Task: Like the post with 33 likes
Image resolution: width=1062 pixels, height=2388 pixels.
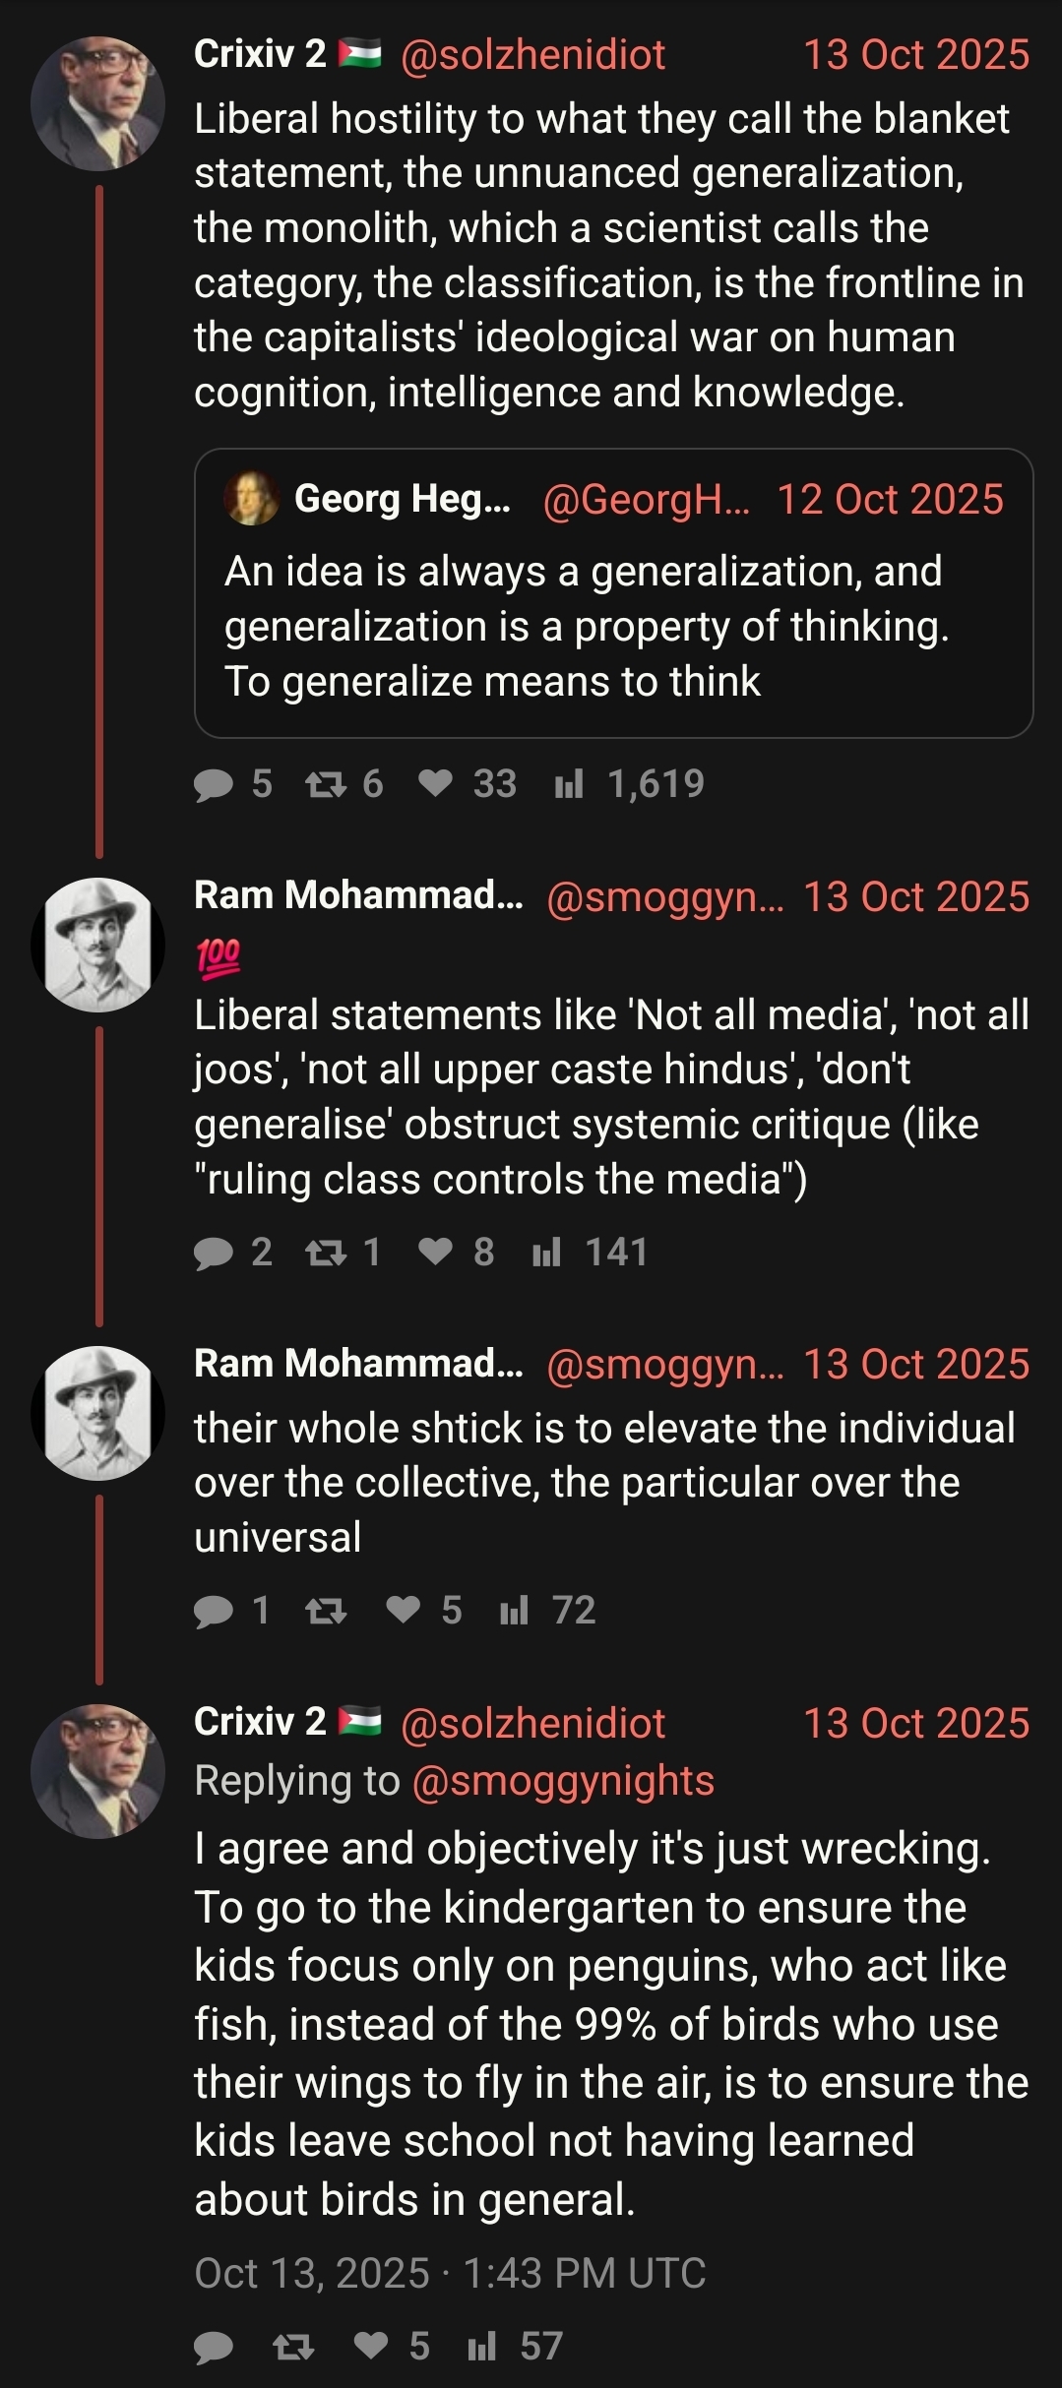Action: [435, 783]
